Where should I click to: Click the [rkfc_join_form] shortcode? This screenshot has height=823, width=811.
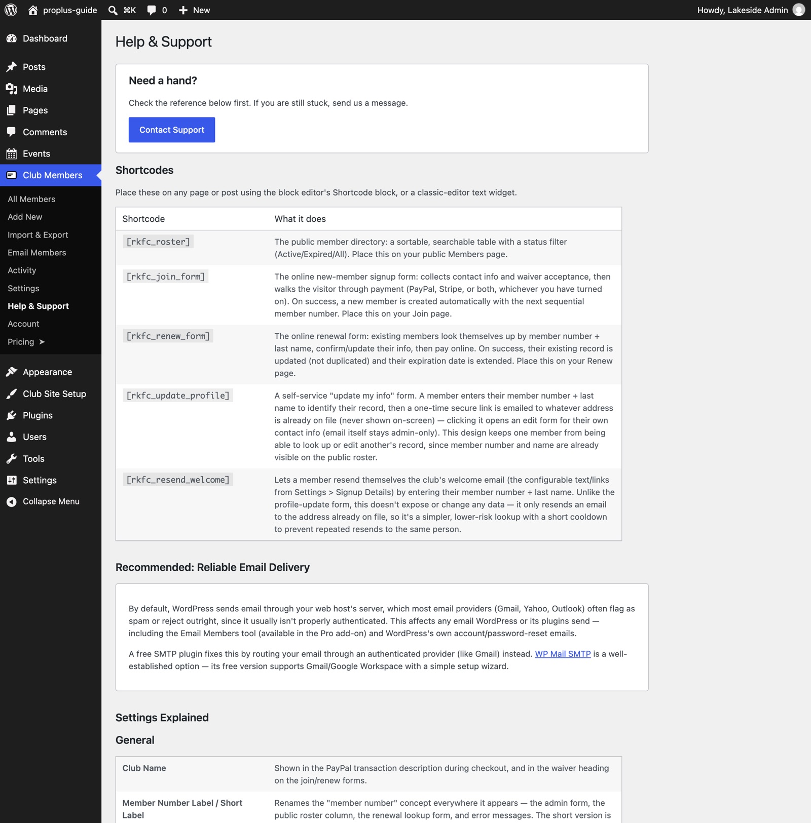click(166, 277)
